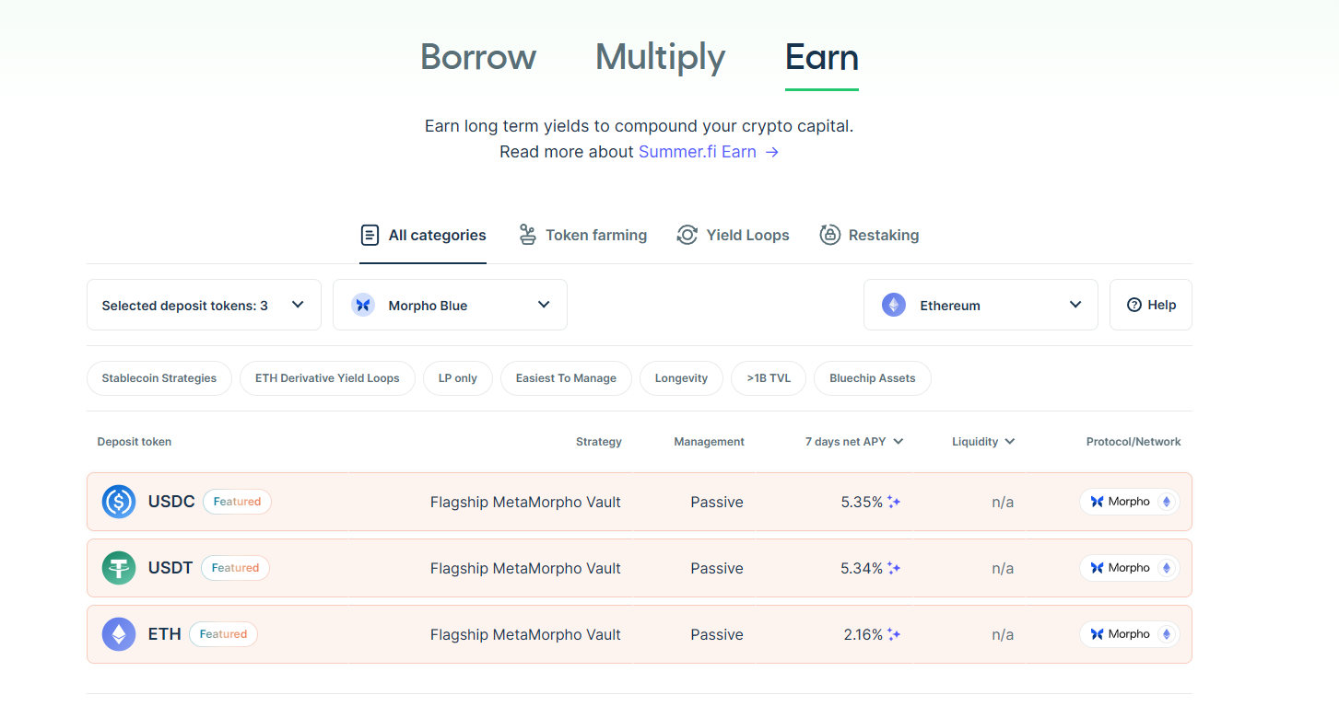The height and width of the screenshot is (718, 1339).
Task: Click the ETH coin icon in row
Action: pos(119,634)
